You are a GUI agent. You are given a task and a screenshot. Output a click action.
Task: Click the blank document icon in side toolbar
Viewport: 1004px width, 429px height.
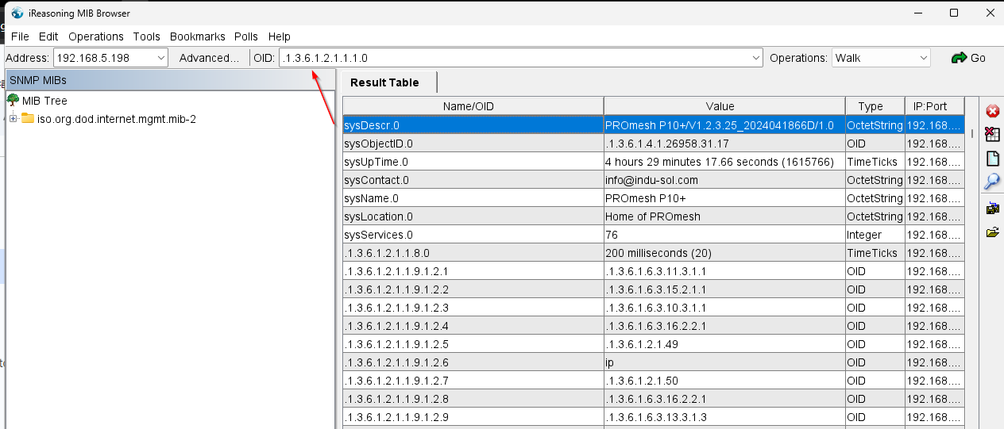tap(992, 158)
